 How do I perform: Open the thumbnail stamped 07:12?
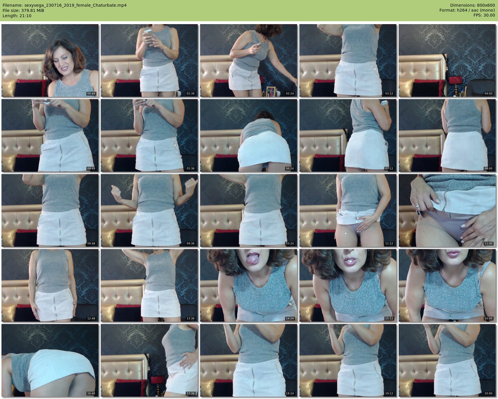click(348, 135)
